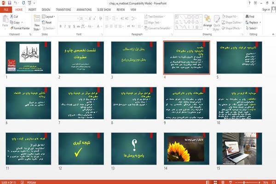Click the Undo arrow icon
The height and width of the screenshot is (184, 276).
point(16,3)
